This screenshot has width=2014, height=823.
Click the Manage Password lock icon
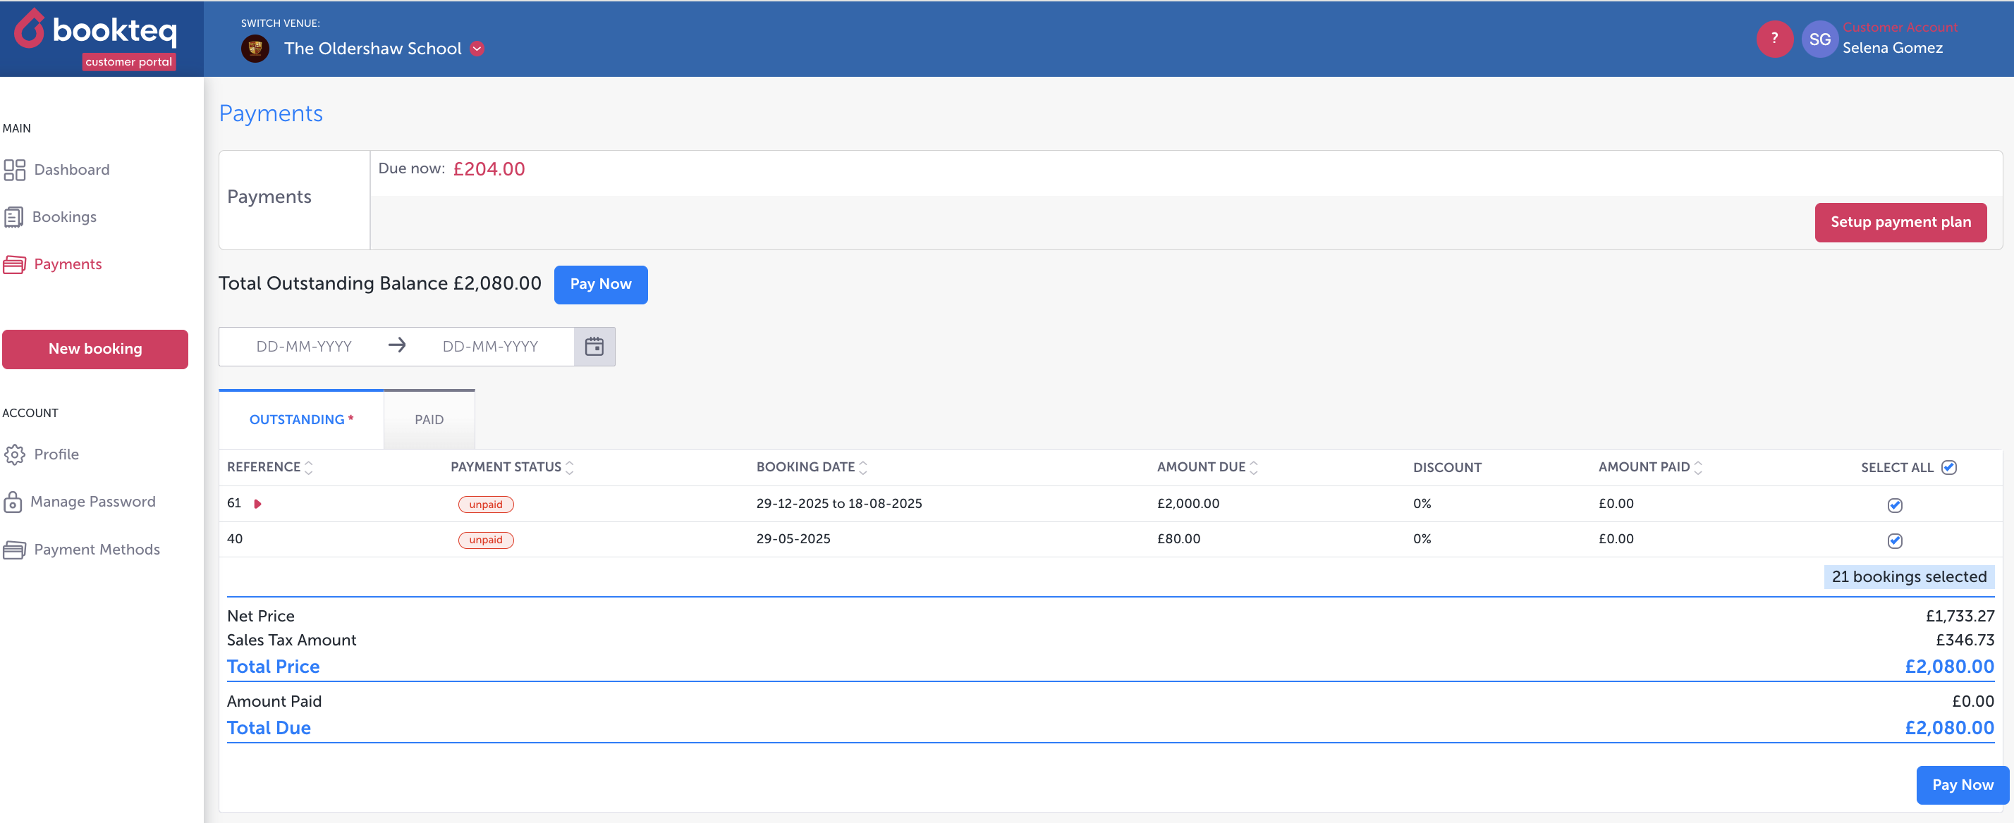pos(13,502)
